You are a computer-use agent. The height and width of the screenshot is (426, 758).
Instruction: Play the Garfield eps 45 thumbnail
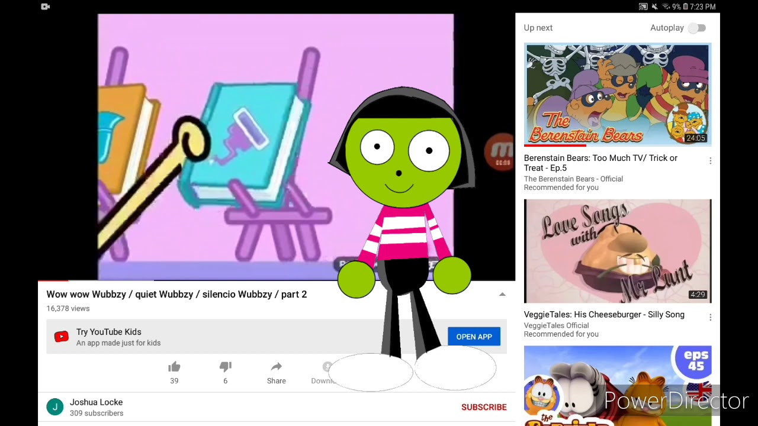(618, 386)
